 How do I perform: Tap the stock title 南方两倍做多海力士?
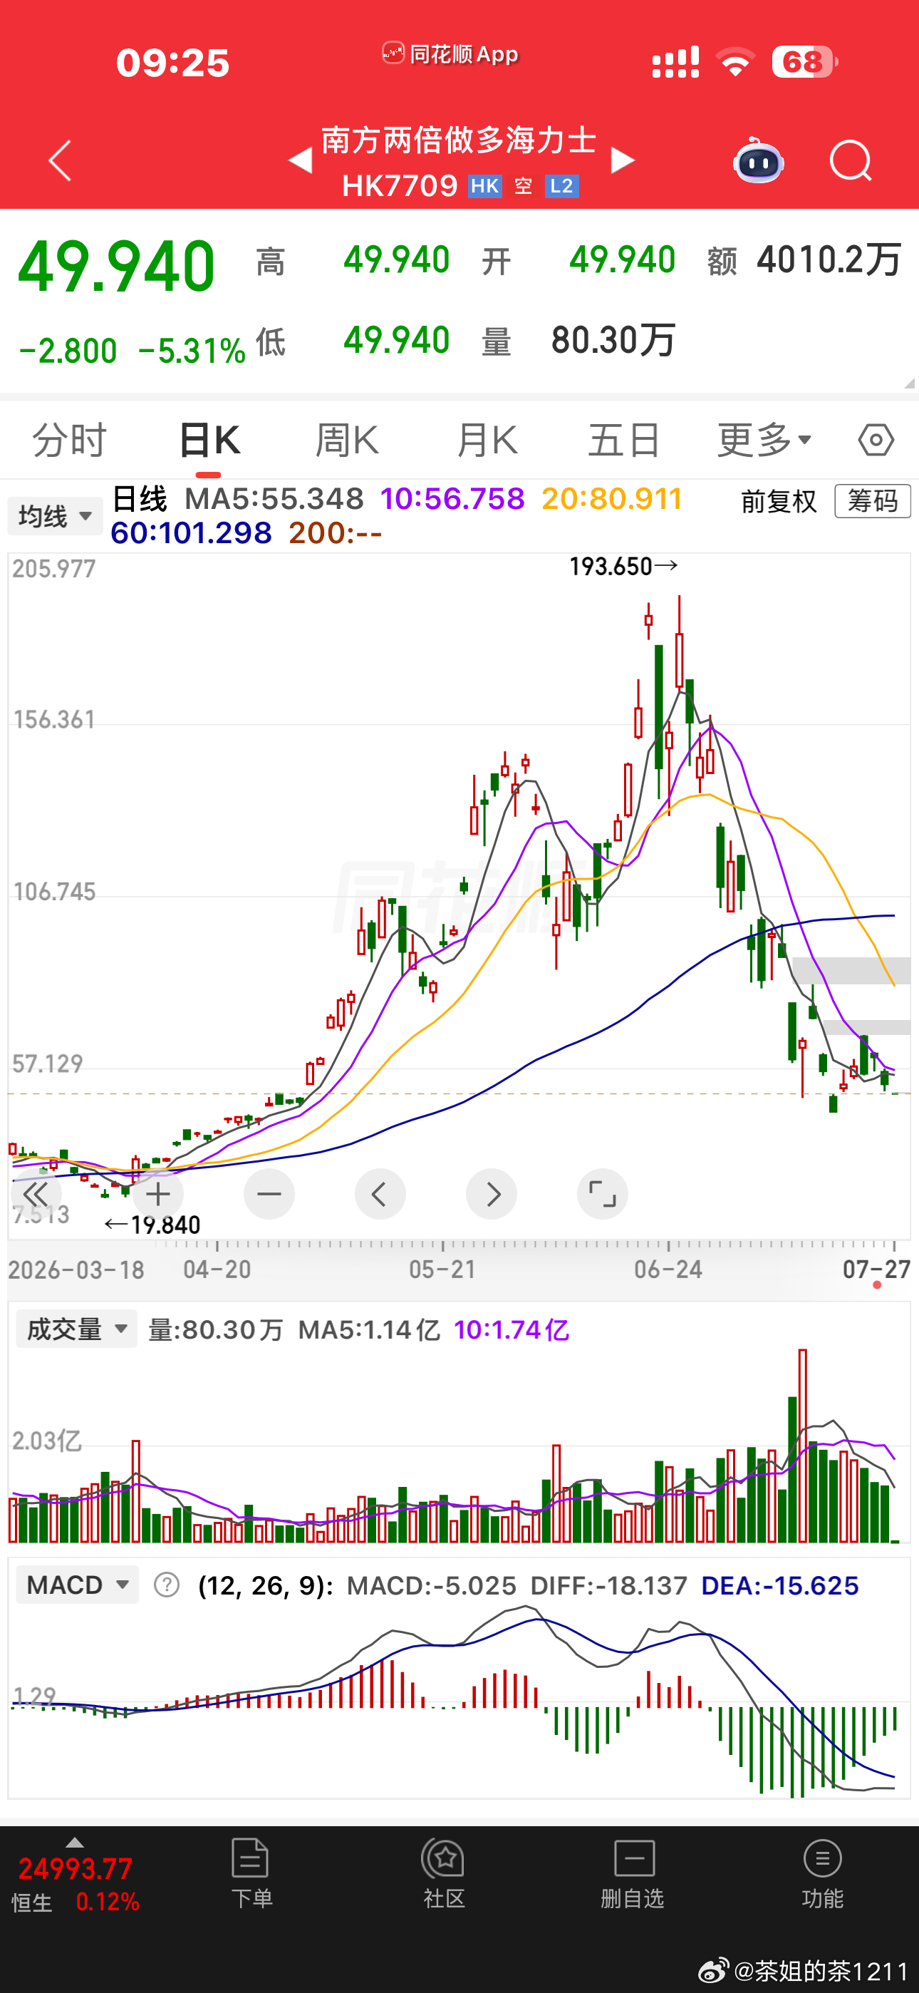pyautogui.click(x=459, y=140)
